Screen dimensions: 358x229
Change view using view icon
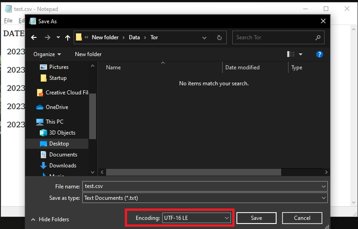coord(291,54)
